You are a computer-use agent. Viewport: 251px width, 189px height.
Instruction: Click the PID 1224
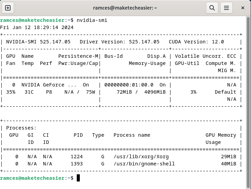77,157
